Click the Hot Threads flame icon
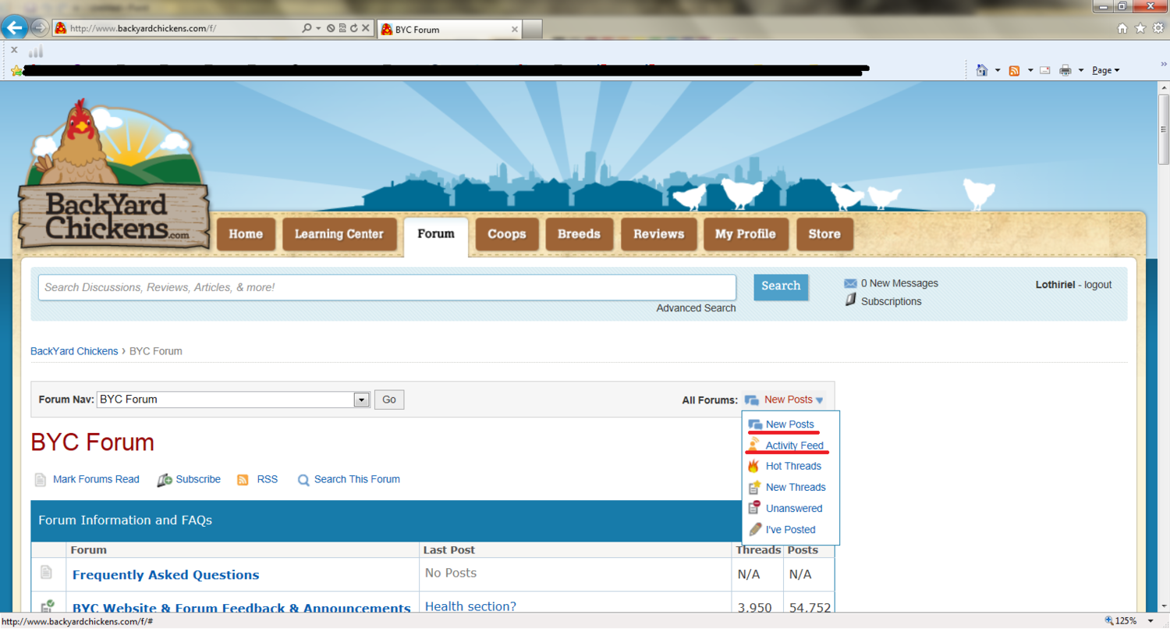The image size is (1170, 629). pos(753,467)
